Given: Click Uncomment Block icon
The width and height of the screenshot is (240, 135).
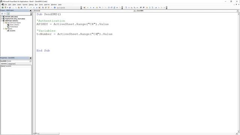Looking at the screenshot, I should coord(153,7).
